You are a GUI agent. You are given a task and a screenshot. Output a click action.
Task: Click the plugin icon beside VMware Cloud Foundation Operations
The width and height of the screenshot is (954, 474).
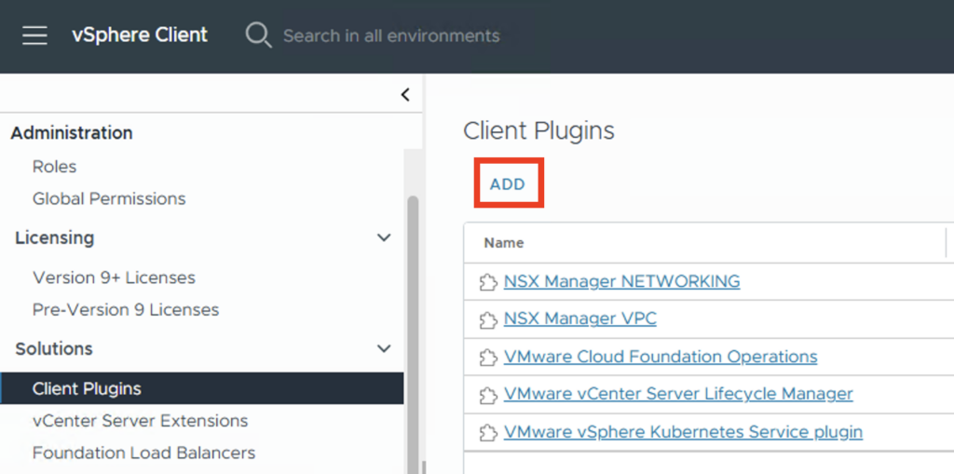tap(487, 358)
